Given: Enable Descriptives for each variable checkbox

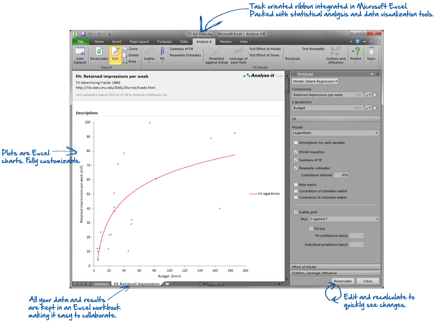Looking at the screenshot, I should click(296, 143).
